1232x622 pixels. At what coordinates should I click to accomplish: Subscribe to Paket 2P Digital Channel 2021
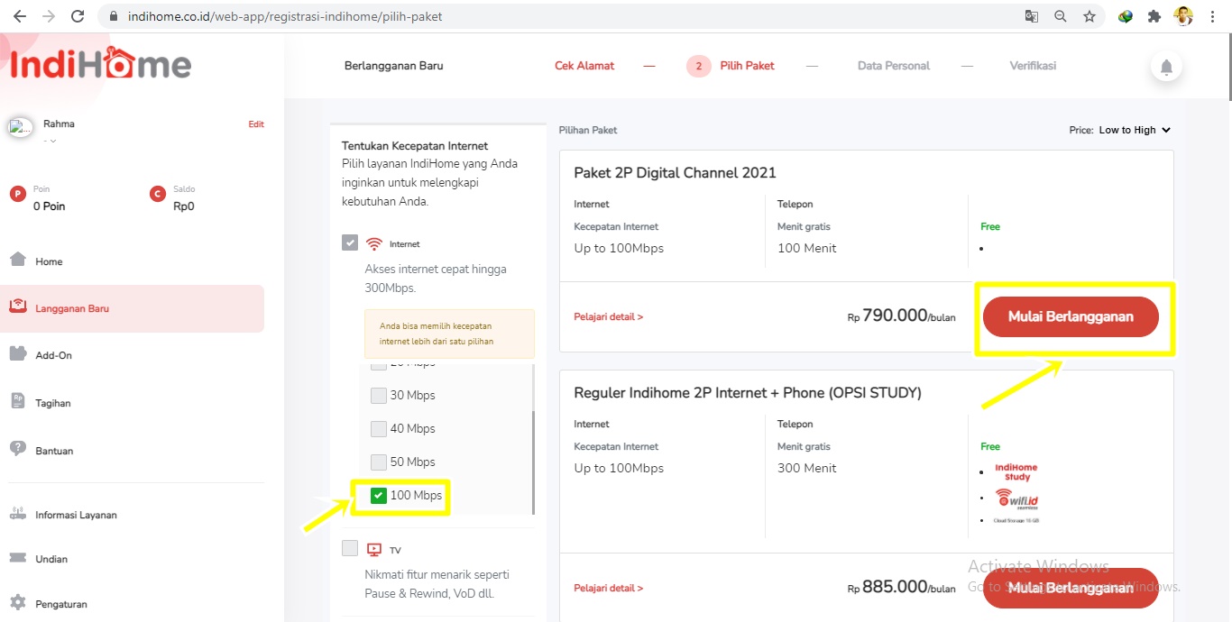click(1071, 316)
